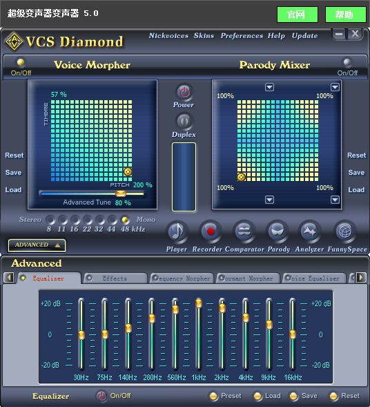Viewport: 370px width, 407px height.
Task: Click the Equalizer On/Off power icon
Action: click(101, 396)
